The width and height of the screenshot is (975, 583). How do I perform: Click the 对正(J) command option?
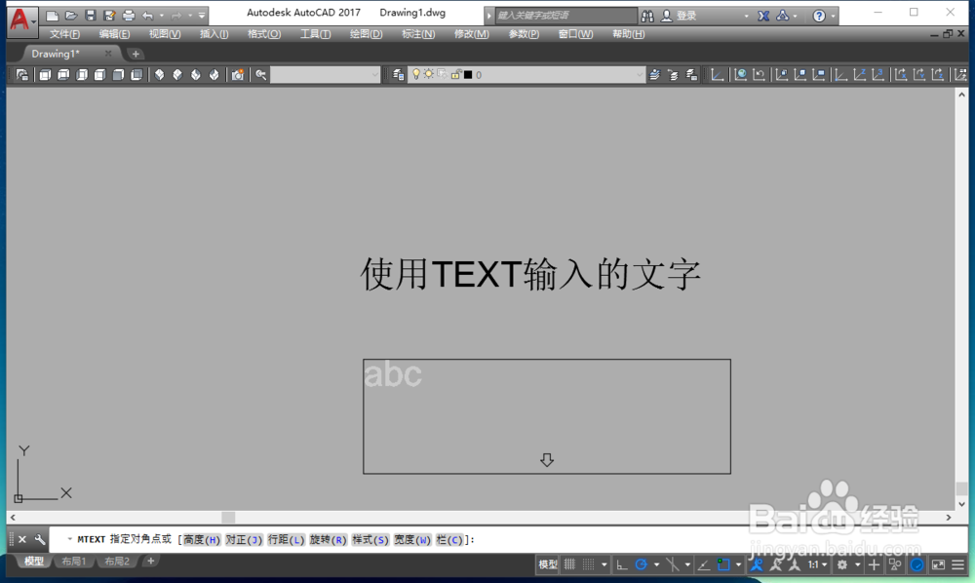pyautogui.click(x=244, y=539)
